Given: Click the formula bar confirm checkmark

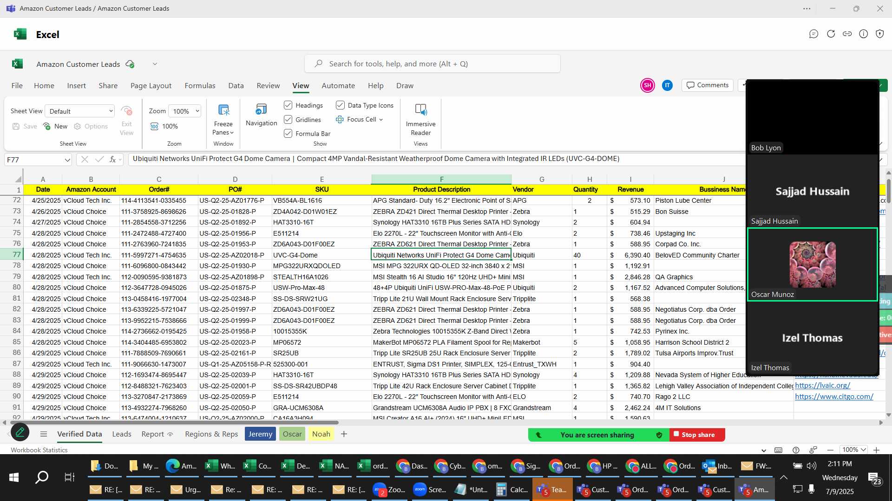Looking at the screenshot, I should click(x=99, y=160).
